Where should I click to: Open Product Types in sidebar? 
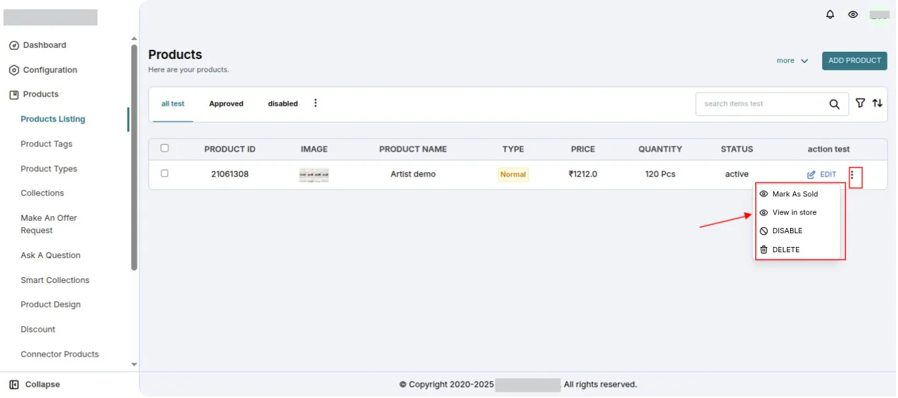(x=49, y=169)
